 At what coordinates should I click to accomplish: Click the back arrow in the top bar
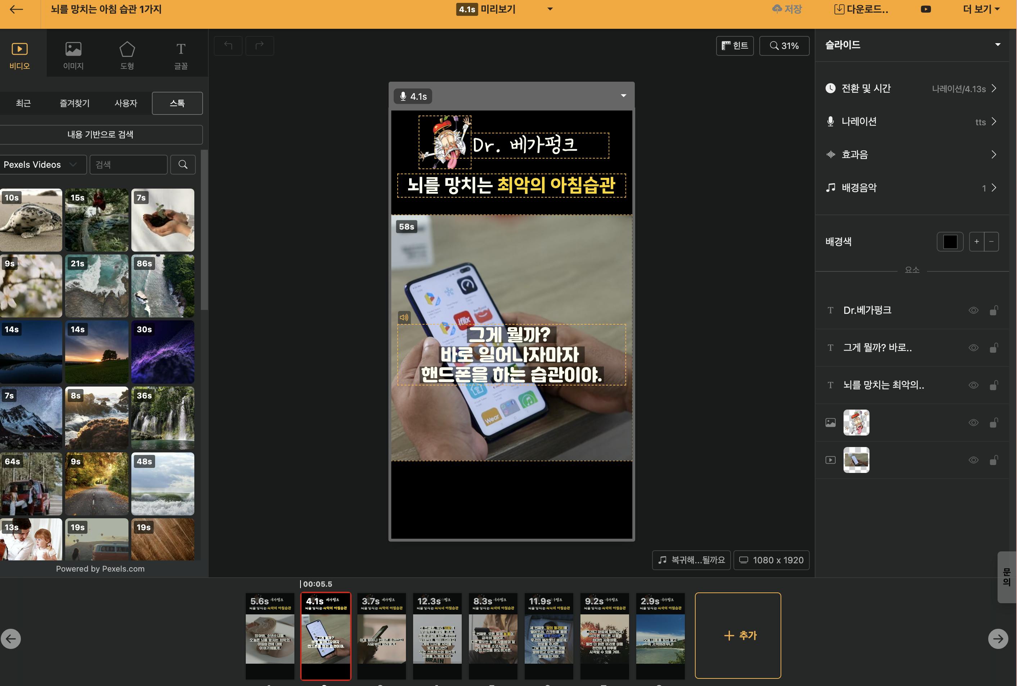click(16, 9)
